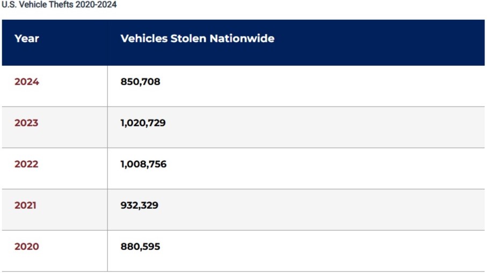This screenshot has height=273, width=487.
Task: Click the 850,708 stolen vehicles value
Action: [140, 82]
